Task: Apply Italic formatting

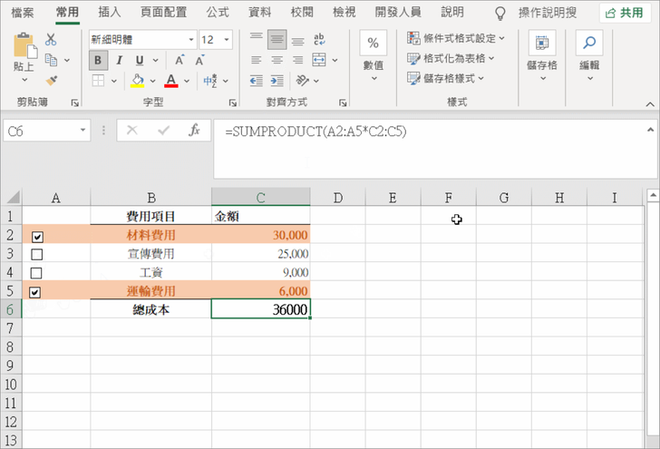Action: pyautogui.click(x=118, y=60)
